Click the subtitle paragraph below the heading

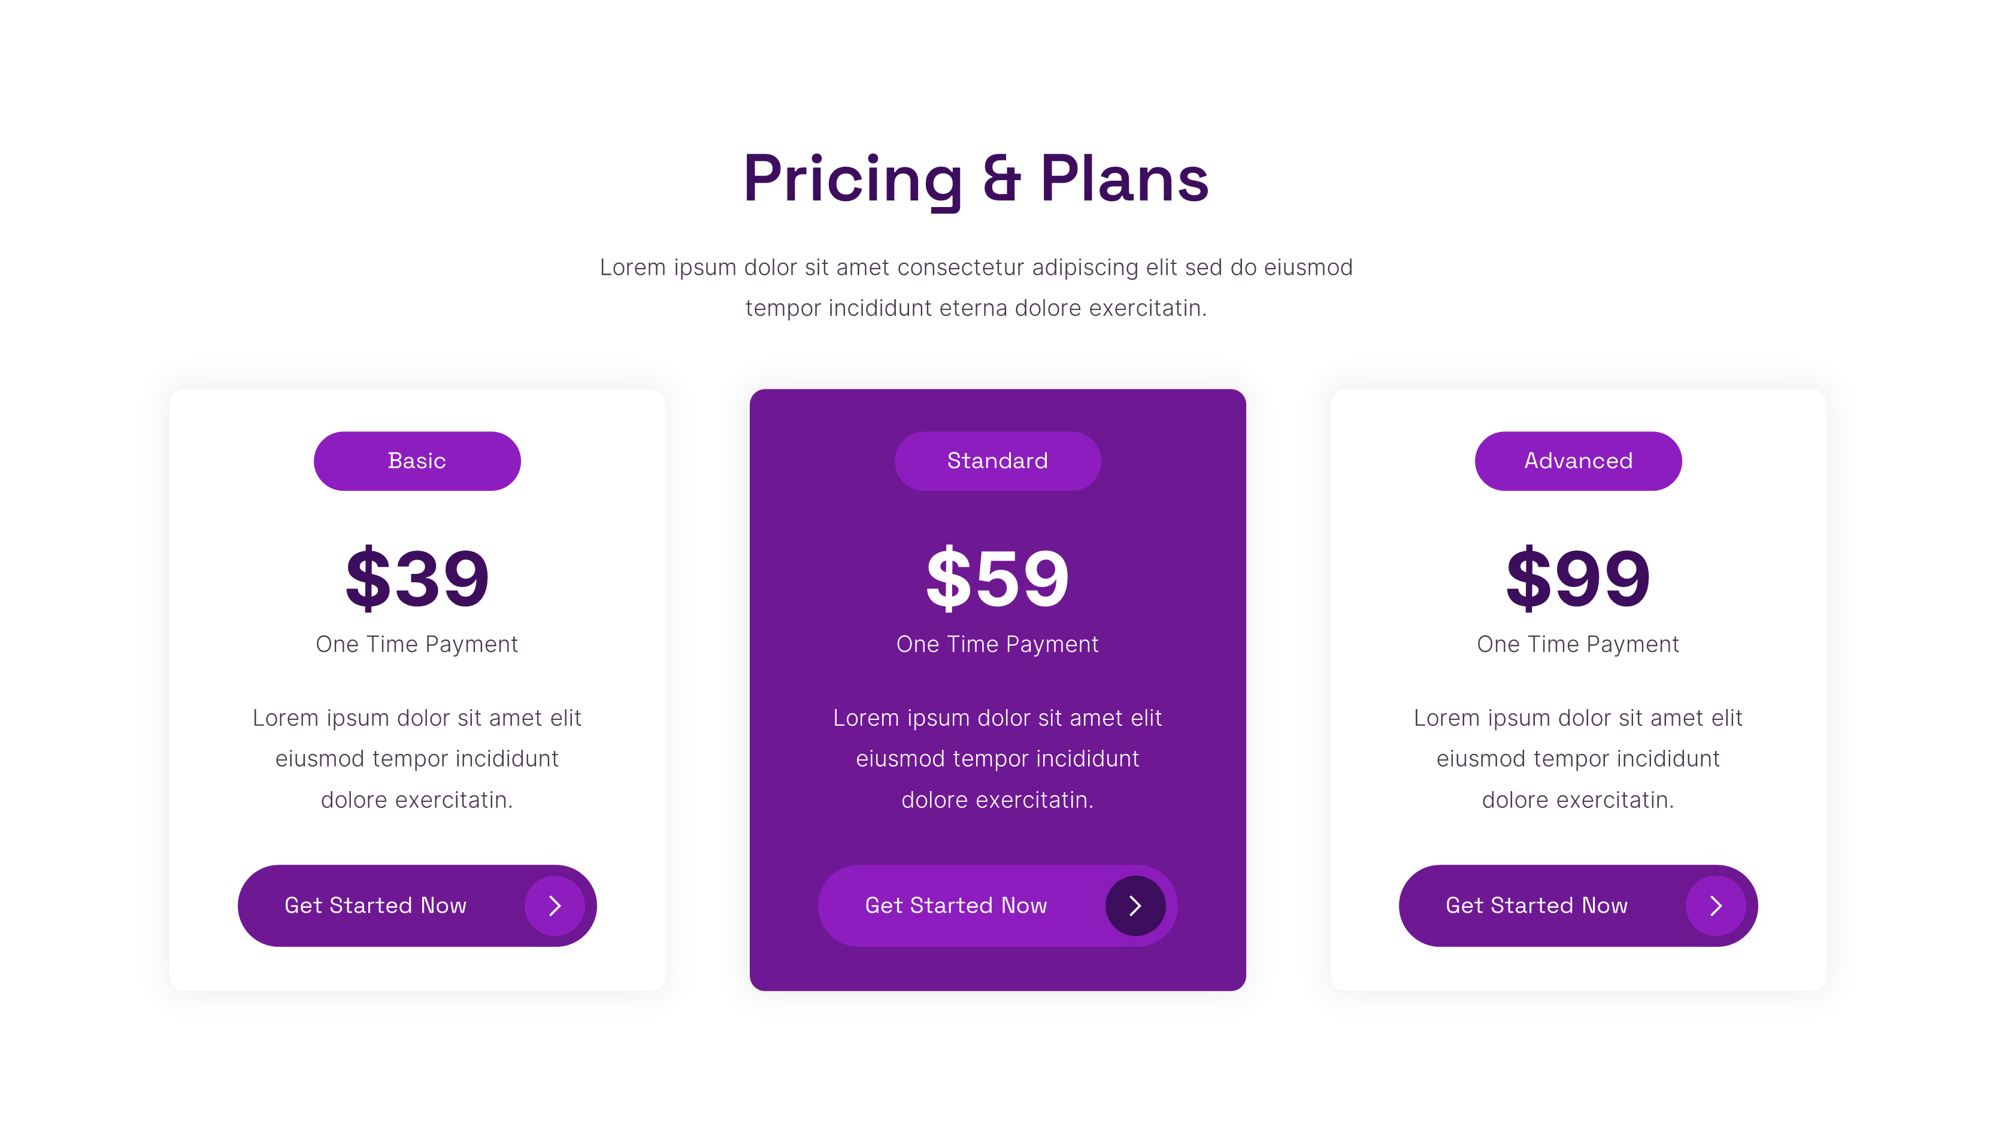[x=976, y=287]
